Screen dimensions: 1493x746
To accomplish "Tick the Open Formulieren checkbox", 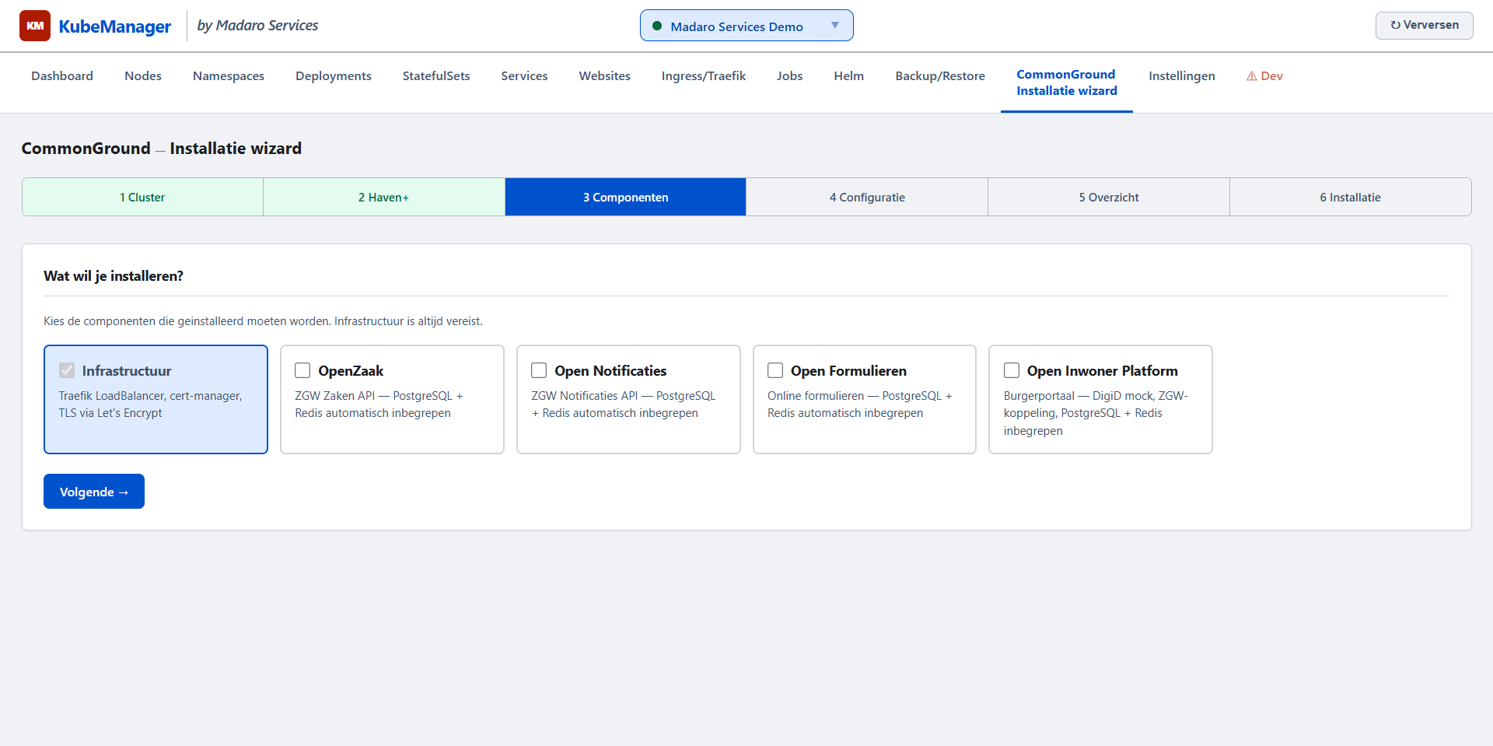I will point(775,370).
